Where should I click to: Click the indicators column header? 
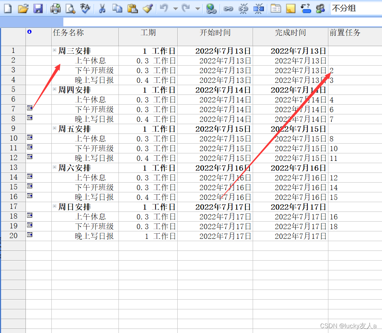39,37
